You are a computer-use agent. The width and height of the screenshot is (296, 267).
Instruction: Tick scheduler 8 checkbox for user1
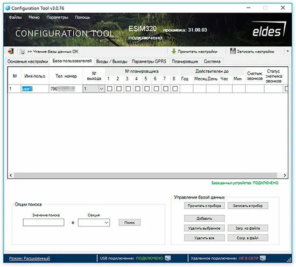(175, 88)
